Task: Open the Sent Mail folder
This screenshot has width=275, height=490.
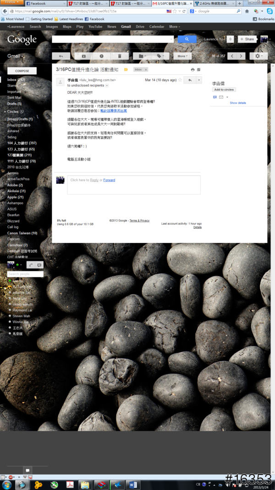Action: tap(14, 97)
